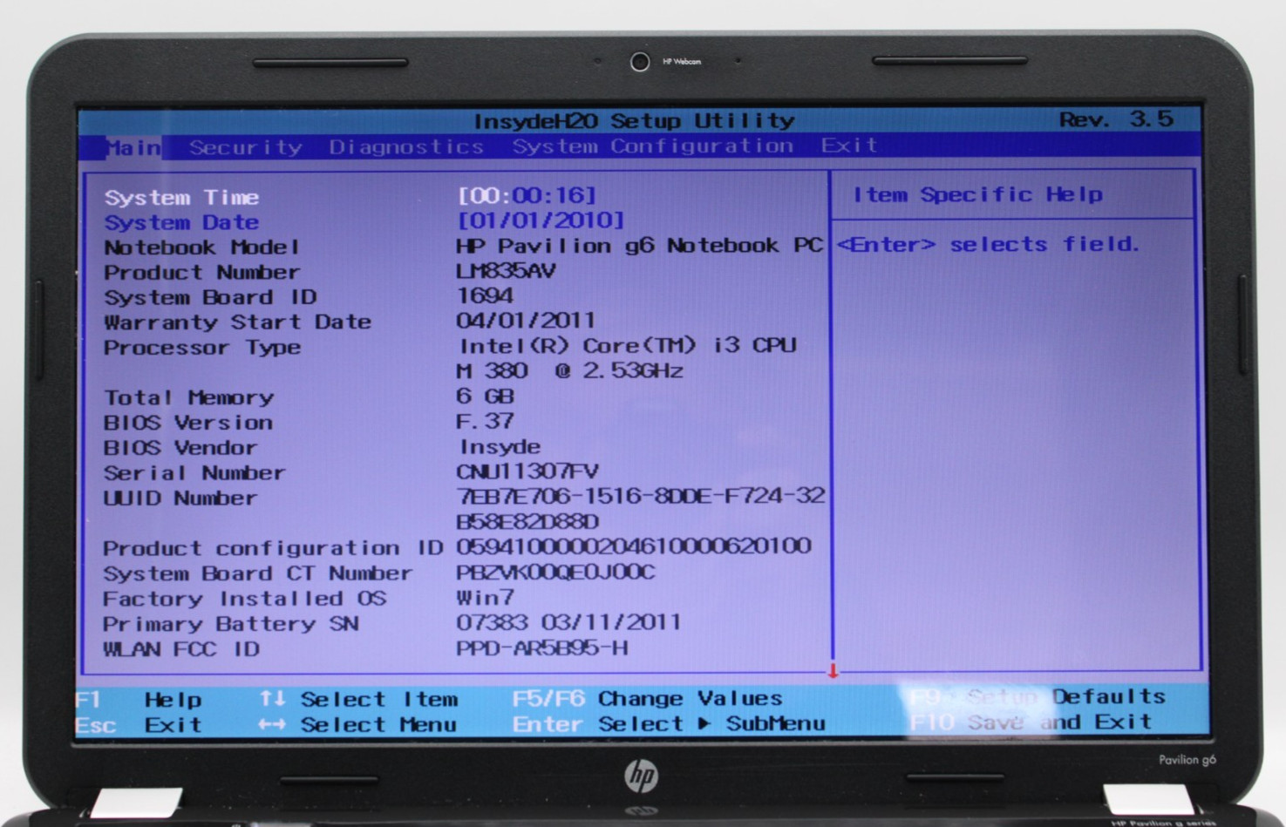Click the Factory Installed OS label

tap(245, 600)
